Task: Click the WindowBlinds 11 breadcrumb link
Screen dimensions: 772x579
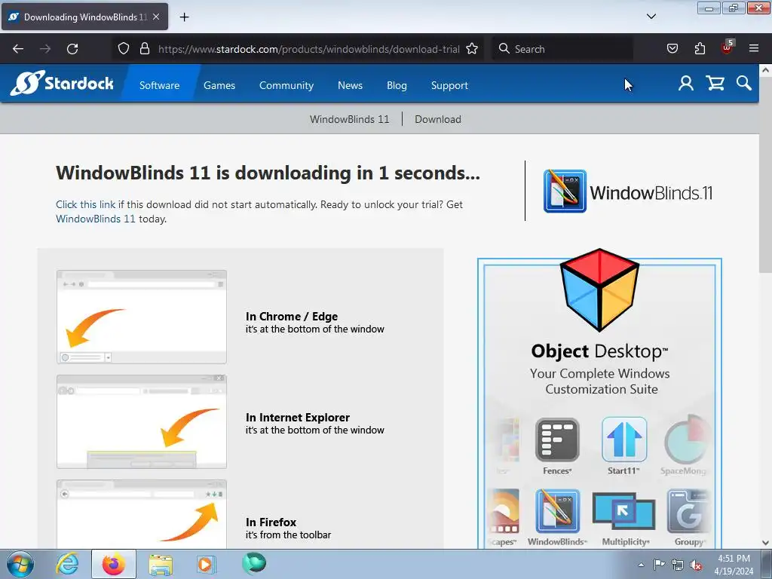Action: (350, 119)
